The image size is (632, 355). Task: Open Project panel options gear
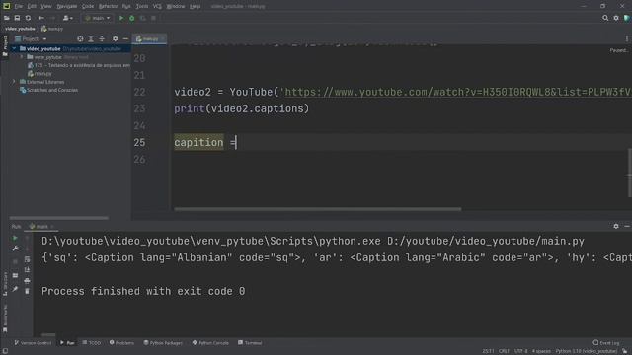(x=115, y=38)
